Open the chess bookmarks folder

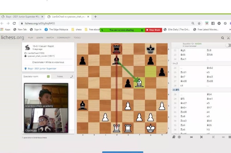77,30
